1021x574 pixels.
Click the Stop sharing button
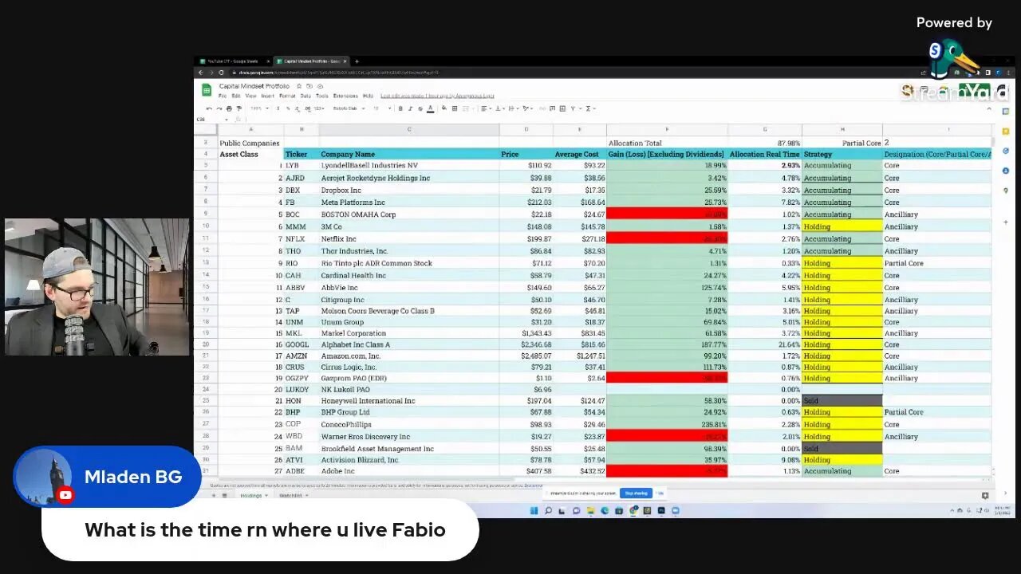pyautogui.click(x=636, y=493)
